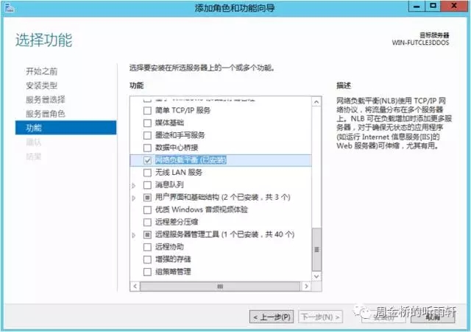Expand the 远程服务器管理工具 node
The height and width of the screenshot is (332, 471).
click(134, 235)
